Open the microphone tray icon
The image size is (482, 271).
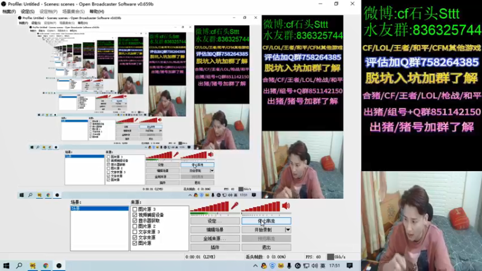pos(289,266)
